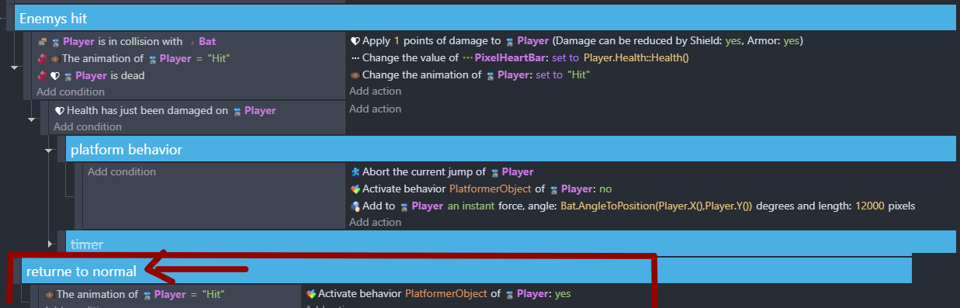Click Add condition under Health just damaged
The height and width of the screenshot is (308, 960).
[88, 126]
